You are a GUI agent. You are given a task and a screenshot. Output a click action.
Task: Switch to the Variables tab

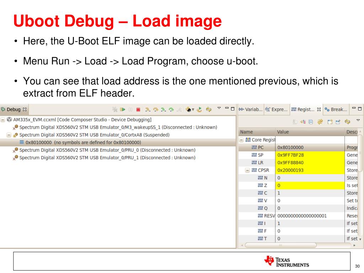point(251,109)
